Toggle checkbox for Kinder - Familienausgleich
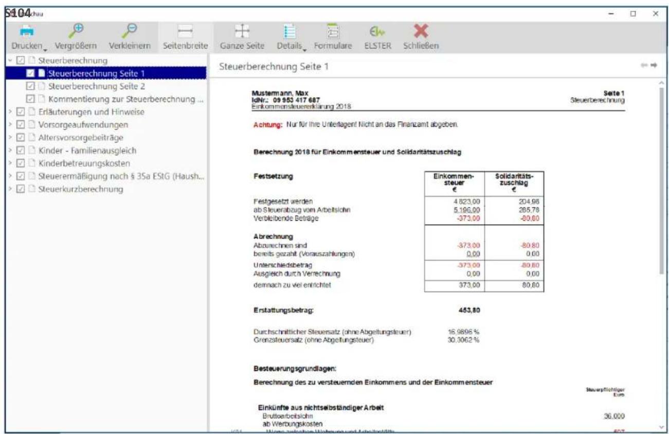This screenshot has width=669, height=434. coord(21,150)
